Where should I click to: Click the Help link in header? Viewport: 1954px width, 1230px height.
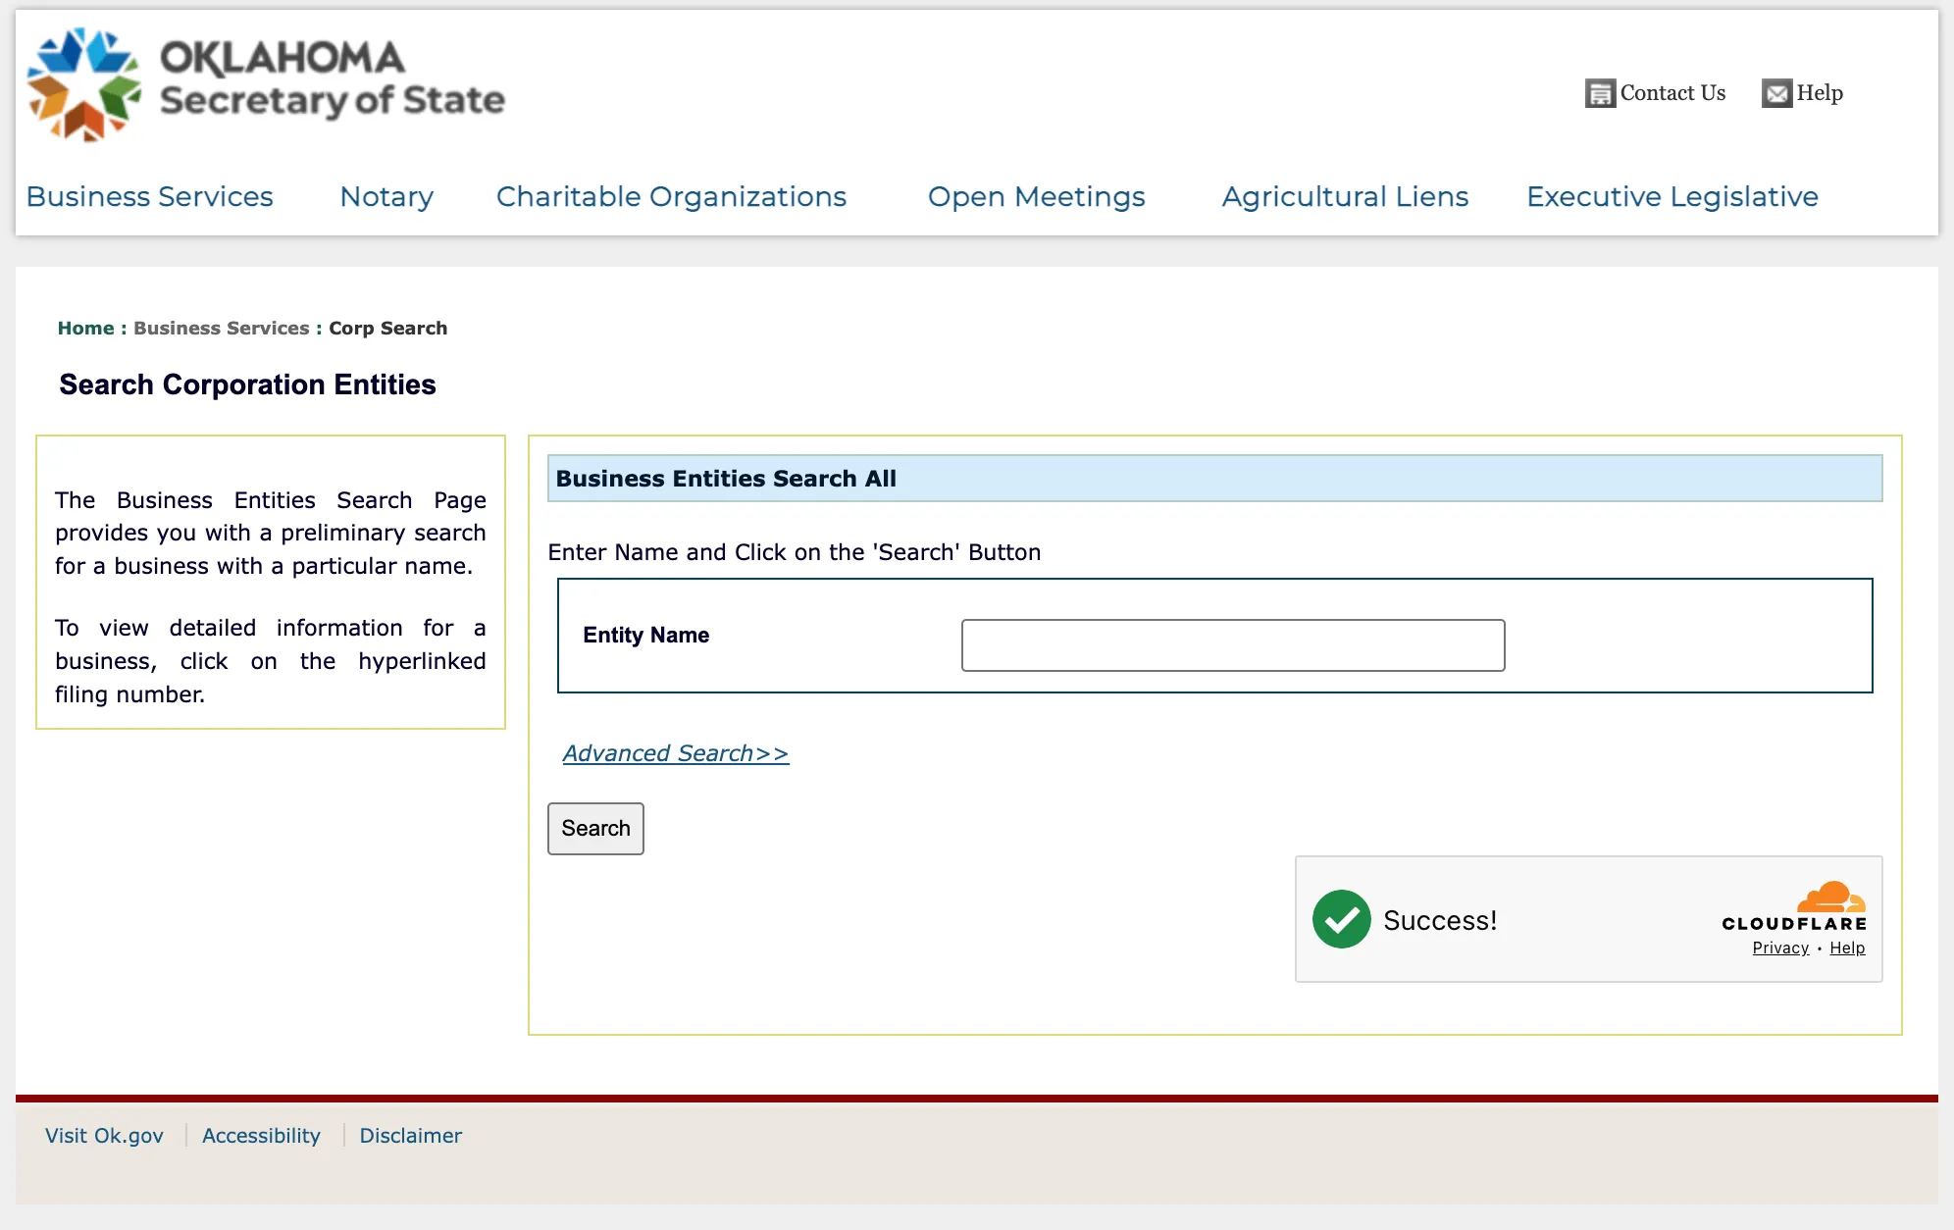point(1820,93)
